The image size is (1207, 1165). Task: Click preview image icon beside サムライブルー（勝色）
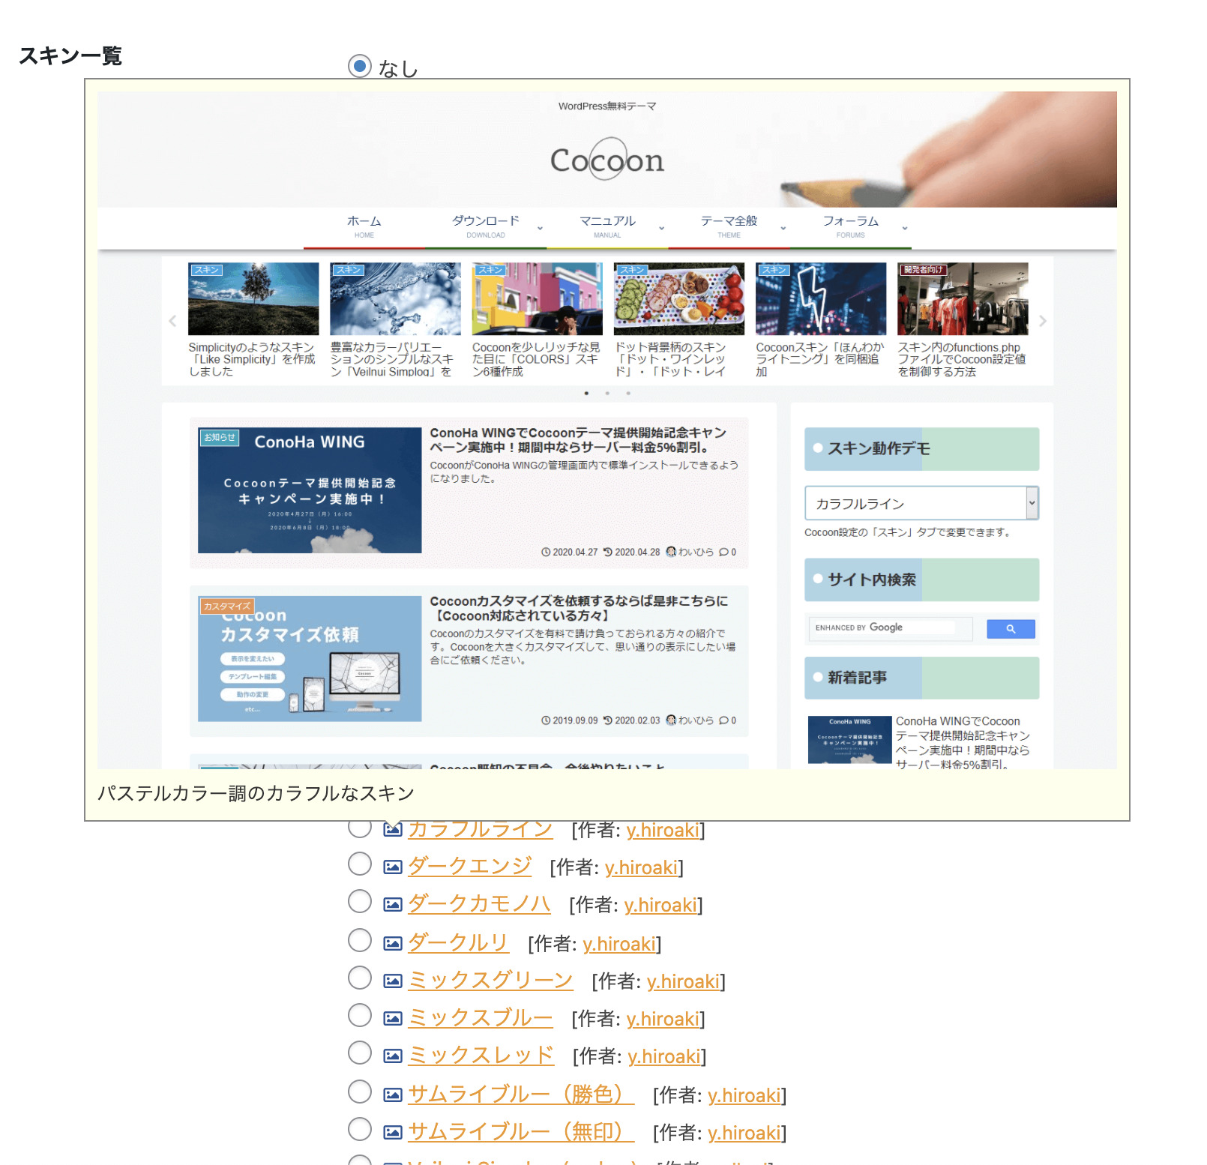coord(393,1095)
